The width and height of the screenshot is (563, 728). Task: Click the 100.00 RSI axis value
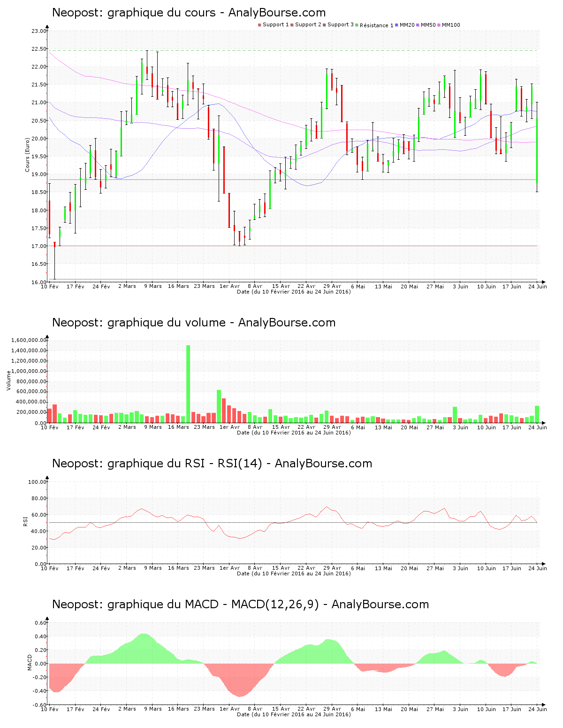click(x=38, y=482)
